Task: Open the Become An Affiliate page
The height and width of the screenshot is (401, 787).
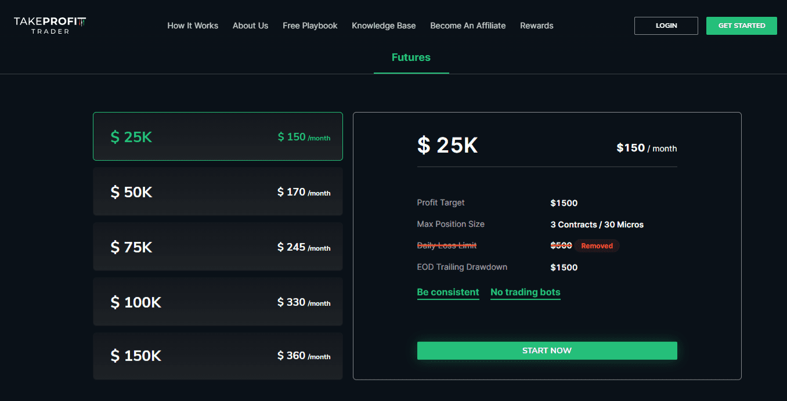Action: (468, 26)
